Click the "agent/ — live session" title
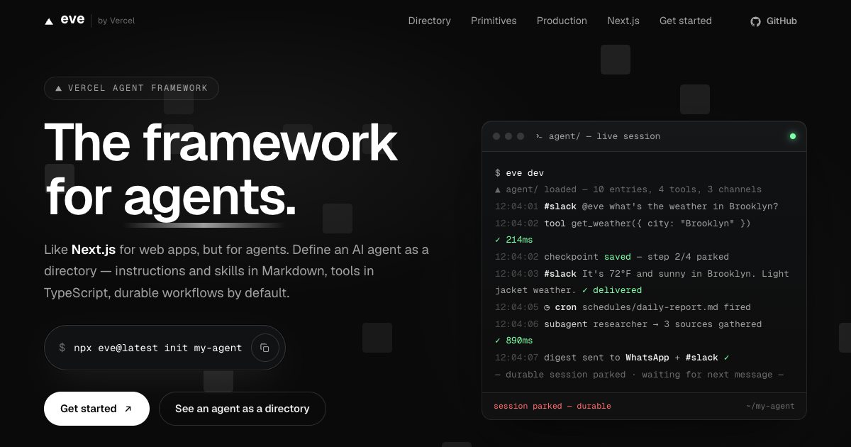Screen dimensions: 851x447 click(x=604, y=136)
